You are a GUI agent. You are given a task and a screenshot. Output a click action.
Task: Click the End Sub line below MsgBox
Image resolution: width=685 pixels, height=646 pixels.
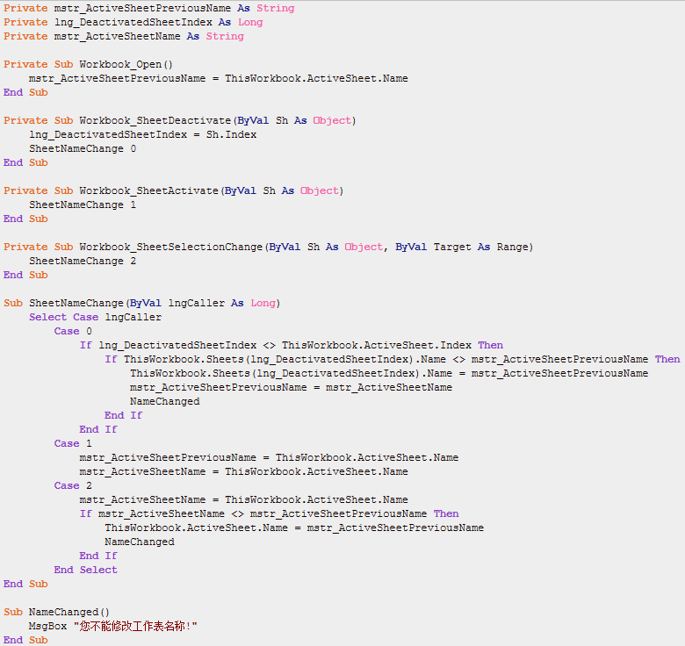click(x=25, y=640)
